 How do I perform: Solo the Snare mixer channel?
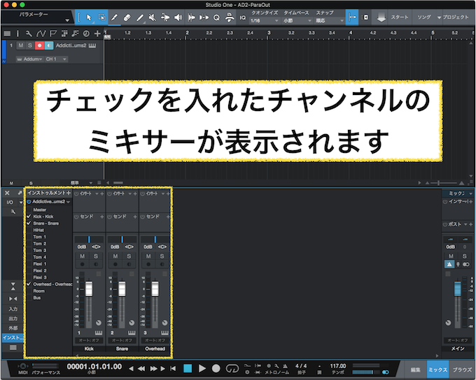(129, 256)
